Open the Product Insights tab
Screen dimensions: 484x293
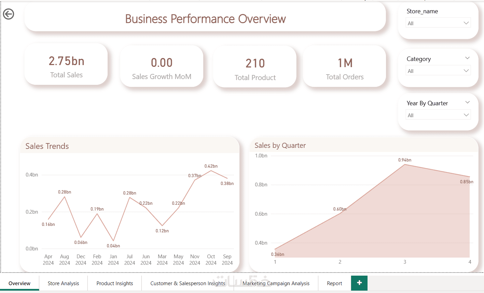tap(115, 283)
